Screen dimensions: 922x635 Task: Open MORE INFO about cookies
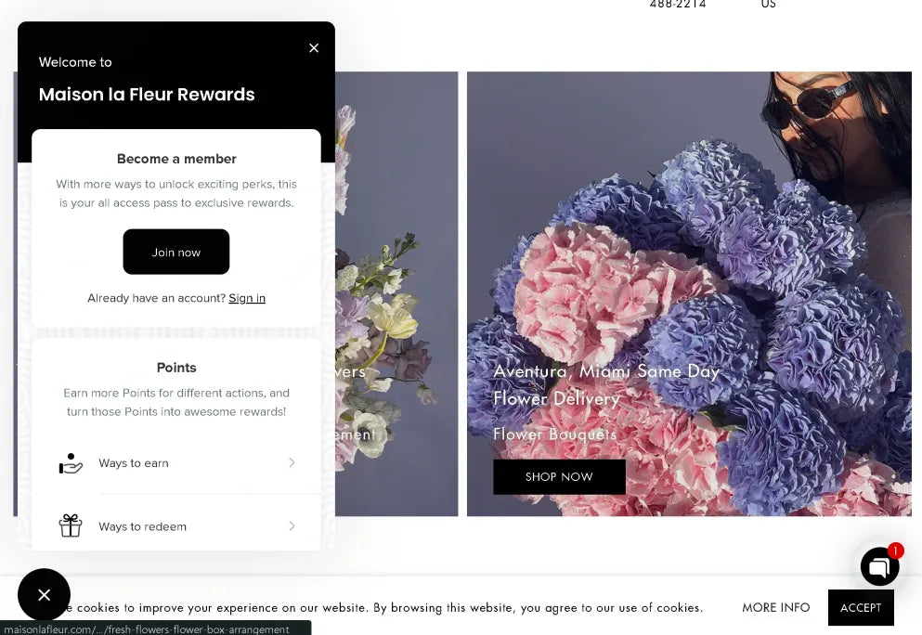coord(775,607)
